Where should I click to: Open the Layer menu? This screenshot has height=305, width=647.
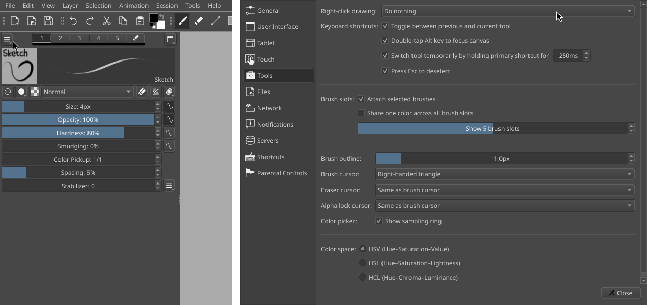pos(70,6)
